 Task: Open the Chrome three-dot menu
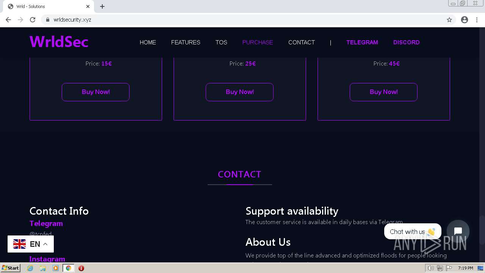point(477,20)
